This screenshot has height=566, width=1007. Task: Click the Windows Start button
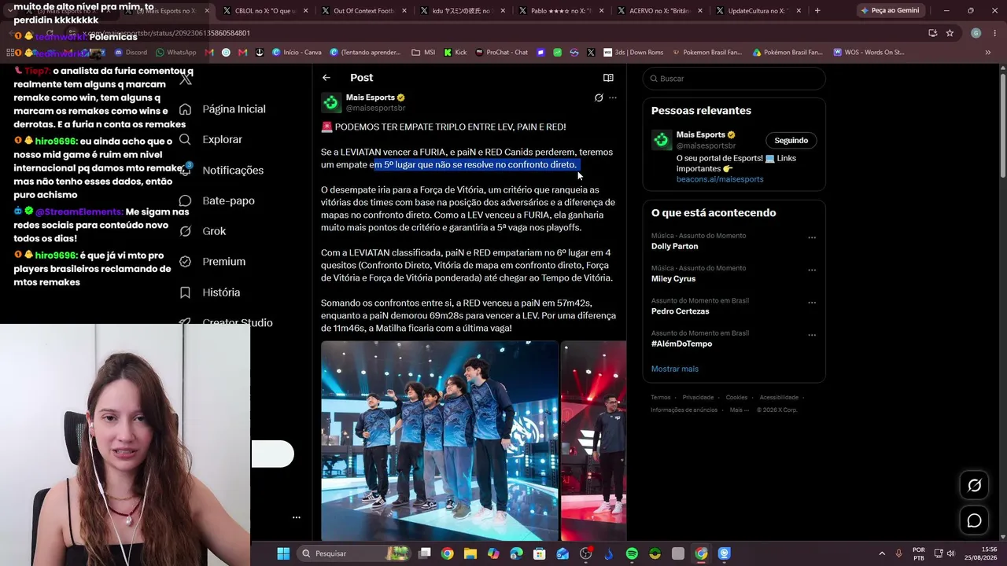tap(283, 553)
